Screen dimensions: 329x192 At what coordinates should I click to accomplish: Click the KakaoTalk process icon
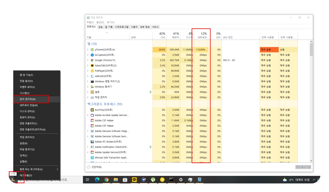pos(92,66)
